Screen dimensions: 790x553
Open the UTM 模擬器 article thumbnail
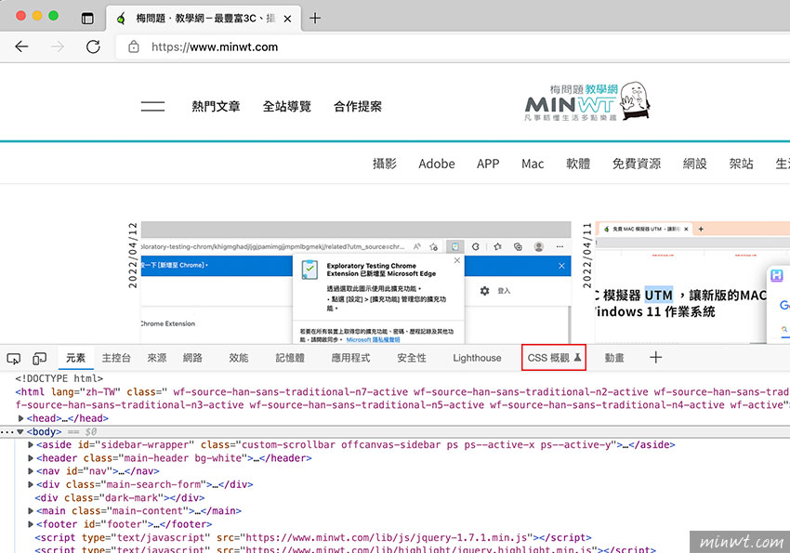pos(692,282)
